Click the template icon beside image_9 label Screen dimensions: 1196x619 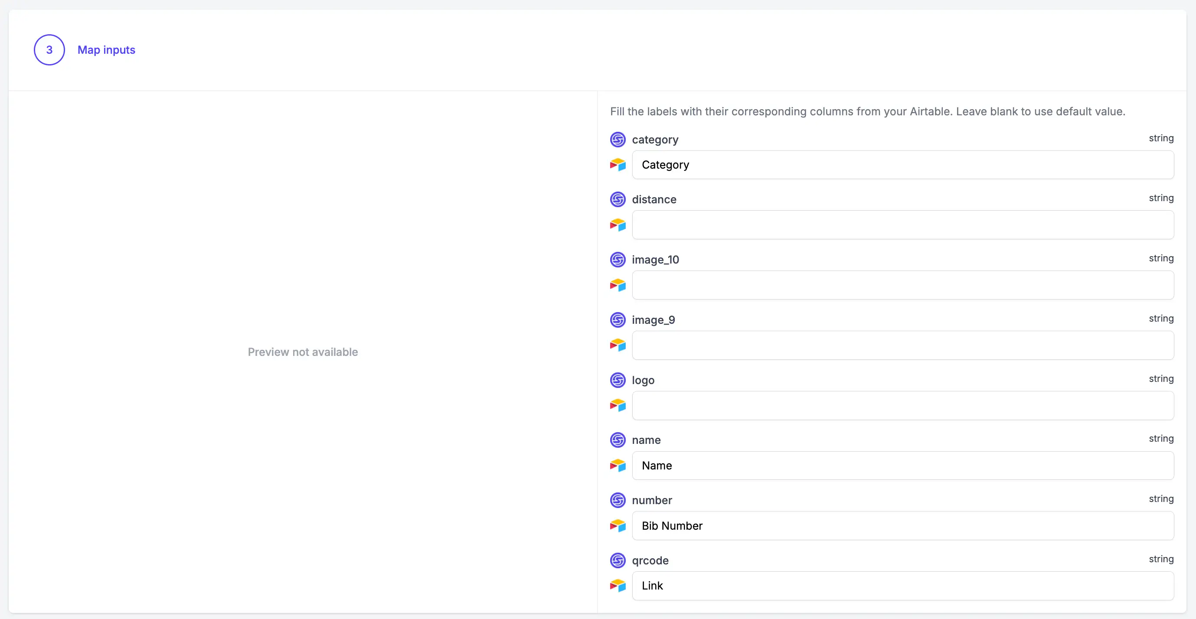[x=618, y=320]
